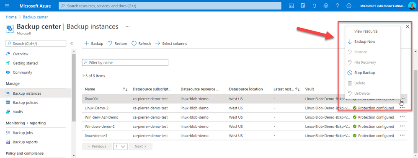Screen dimensions: 418x158
Task: Click the sidebar Search (Ctrl+/) box
Action: coord(36,43)
